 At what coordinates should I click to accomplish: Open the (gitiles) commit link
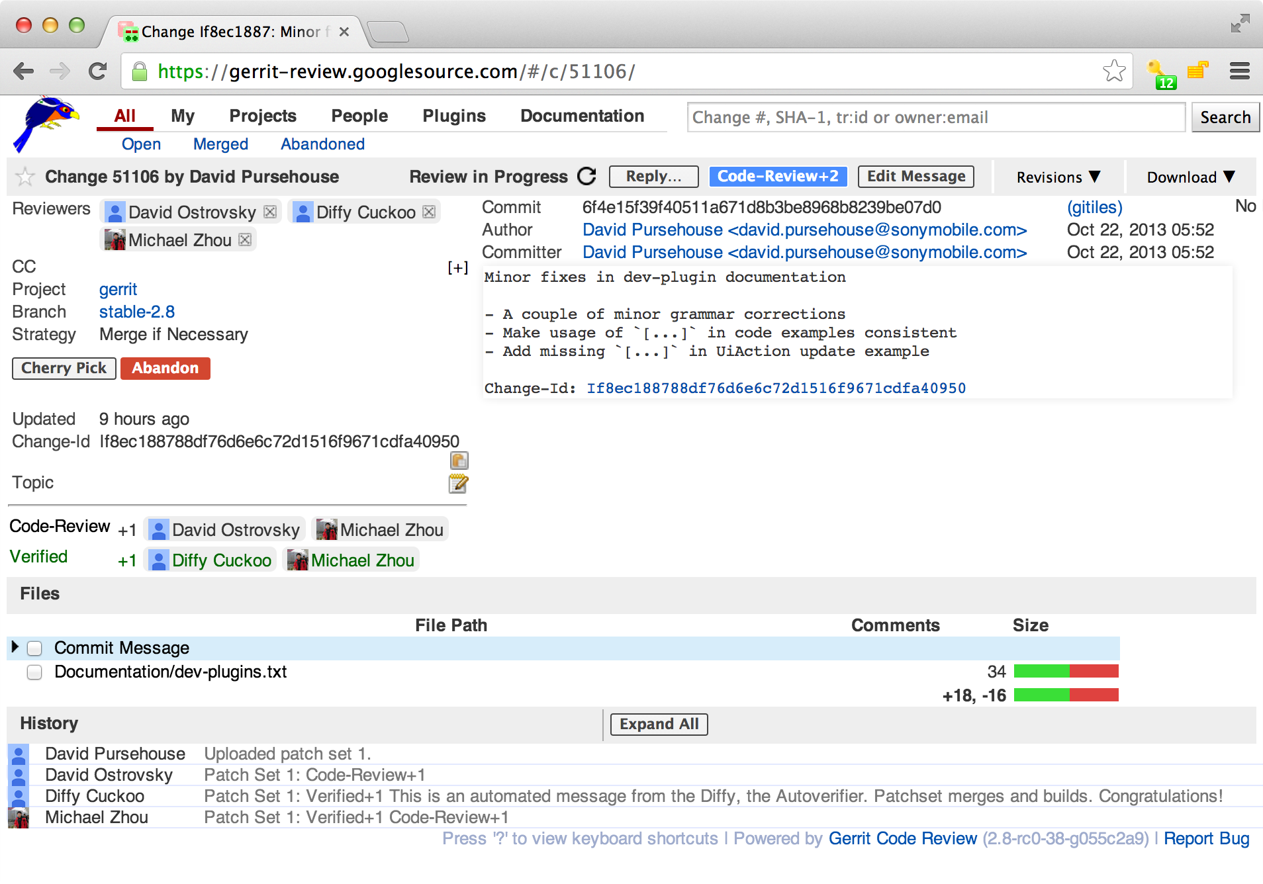pyautogui.click(x=1095, y=207)
